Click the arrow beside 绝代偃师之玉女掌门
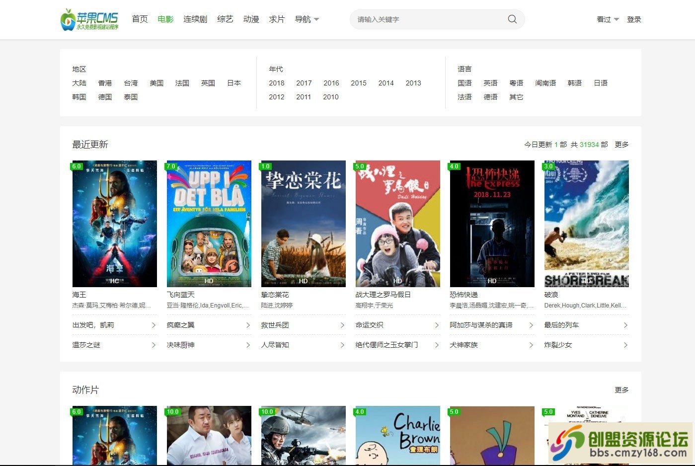 click(437, 345)
